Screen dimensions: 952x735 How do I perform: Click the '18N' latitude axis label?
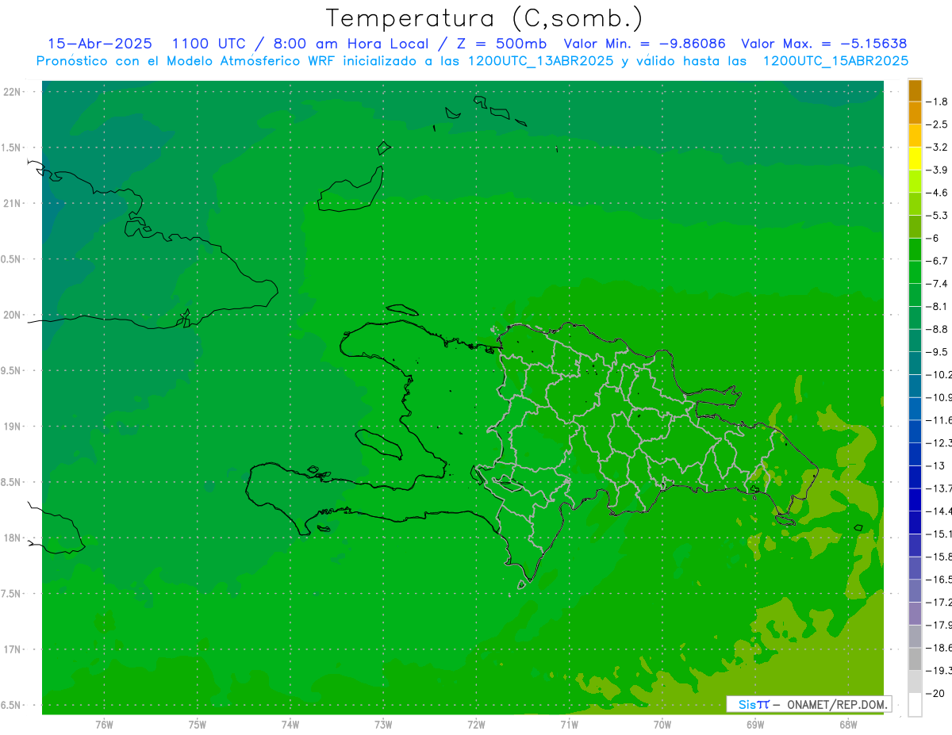point(12,538)
